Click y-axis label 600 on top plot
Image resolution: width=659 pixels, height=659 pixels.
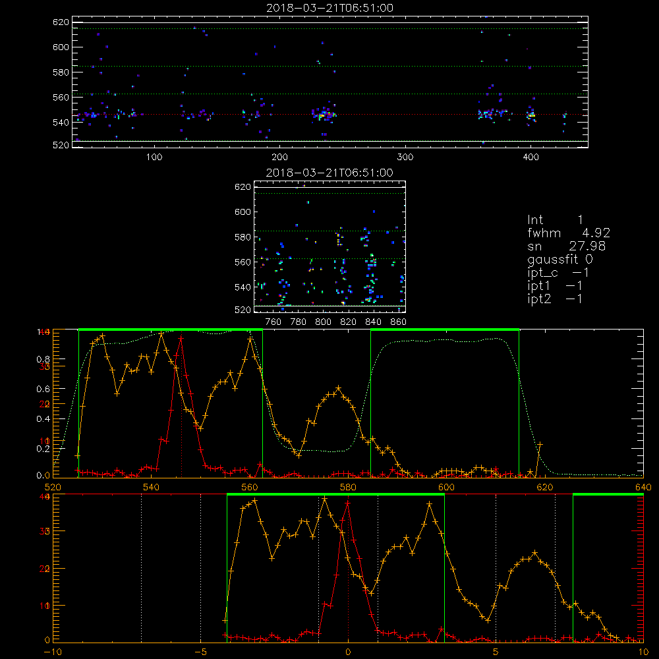coord(61,47)
